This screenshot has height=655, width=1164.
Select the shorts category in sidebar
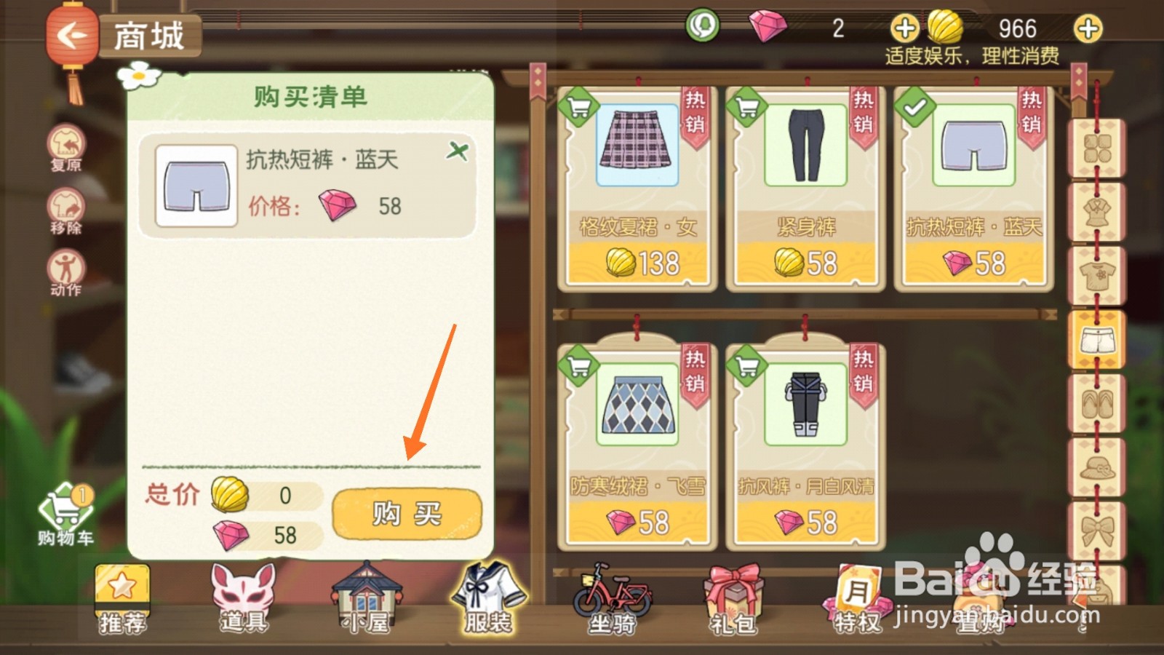coord(1096,340)
